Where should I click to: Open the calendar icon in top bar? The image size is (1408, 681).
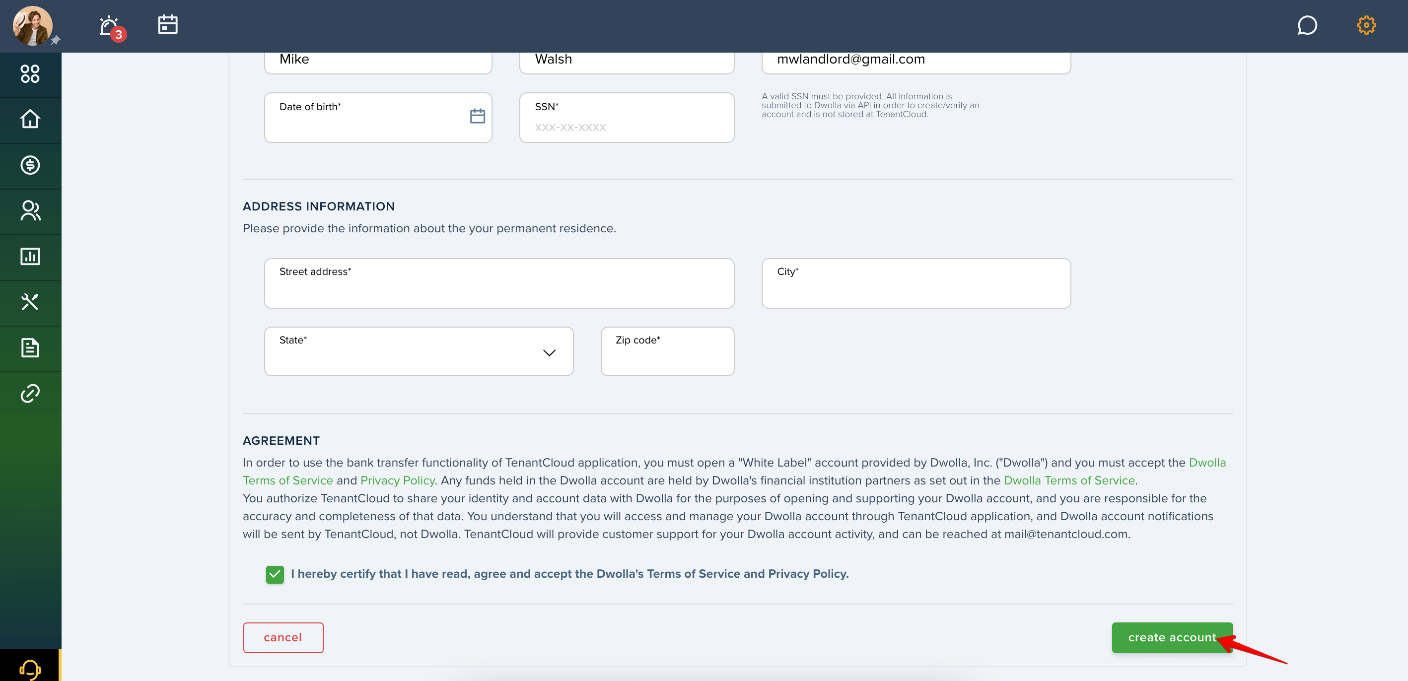[x=167, y=25]
